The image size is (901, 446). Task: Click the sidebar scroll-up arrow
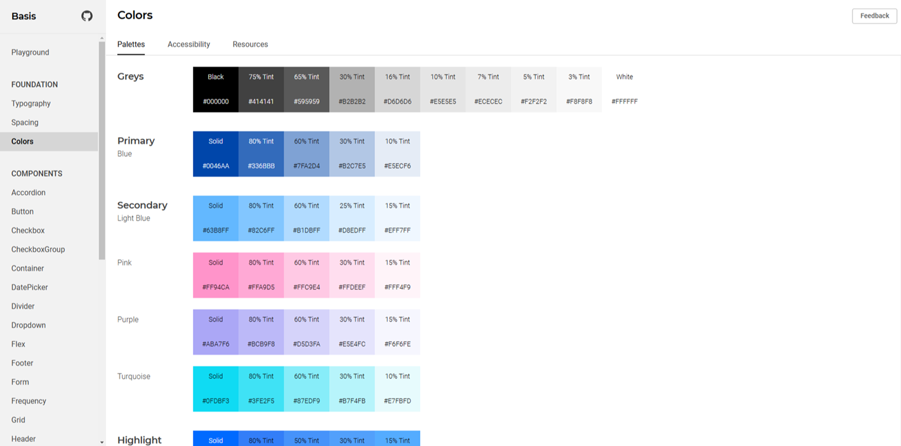click(102, 38)
